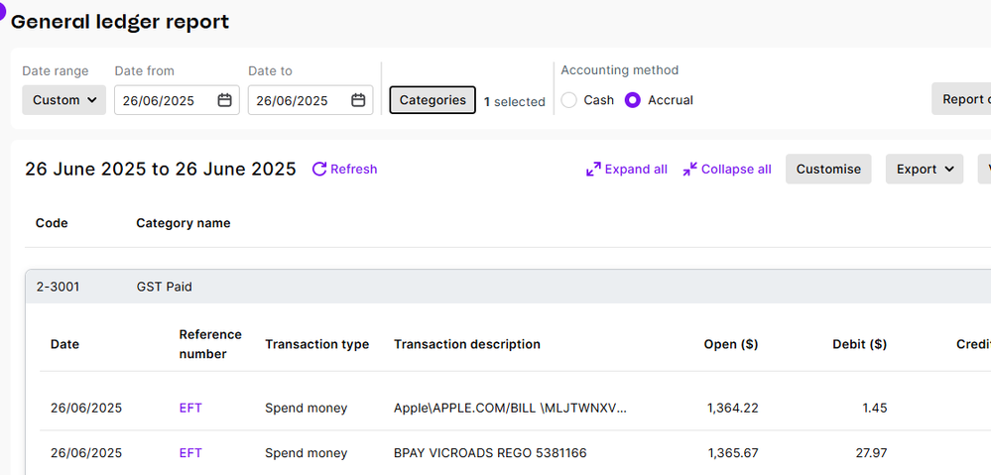The width and height of the screenshot is (991, 475).
Task: Click the Expand all arrows icon
Action: pyautogui.click(x=593, y=170)
